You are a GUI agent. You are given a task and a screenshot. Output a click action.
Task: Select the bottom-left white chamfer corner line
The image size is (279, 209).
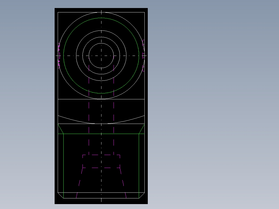click(61, 195)
